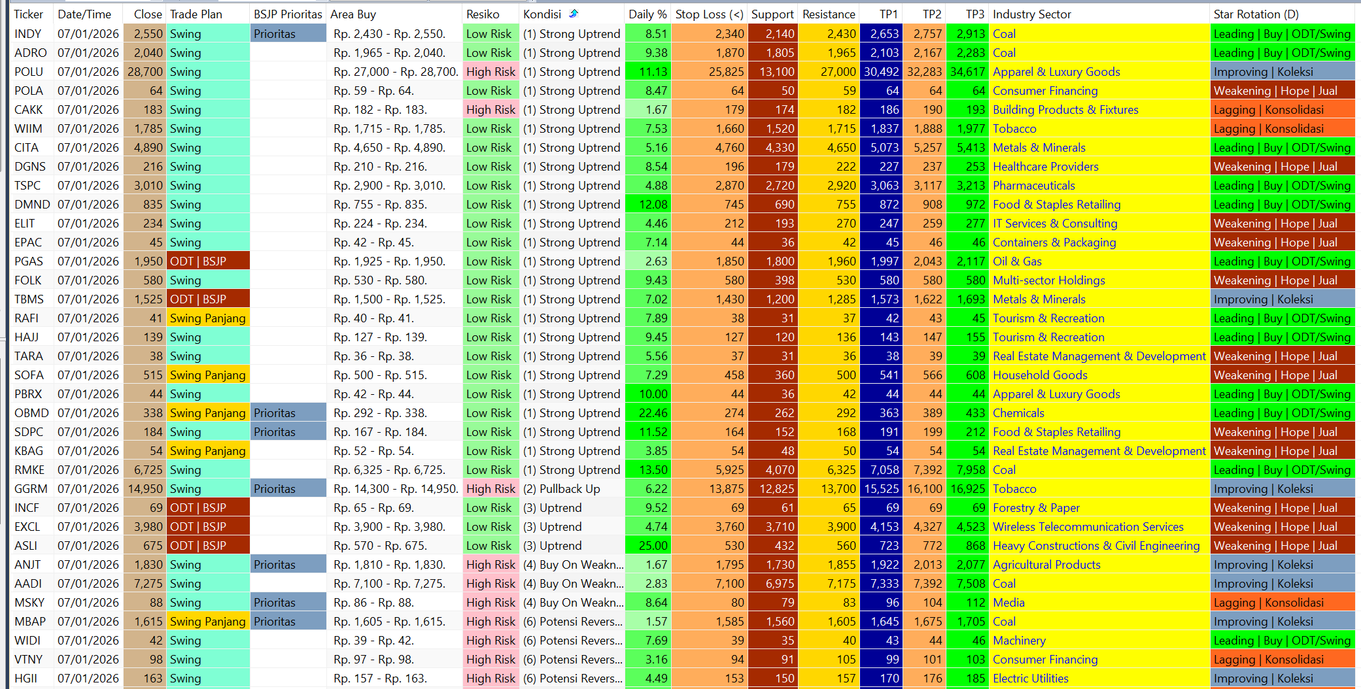Click the sort arrow icon beside Kondisi

(x=574, y=14)
